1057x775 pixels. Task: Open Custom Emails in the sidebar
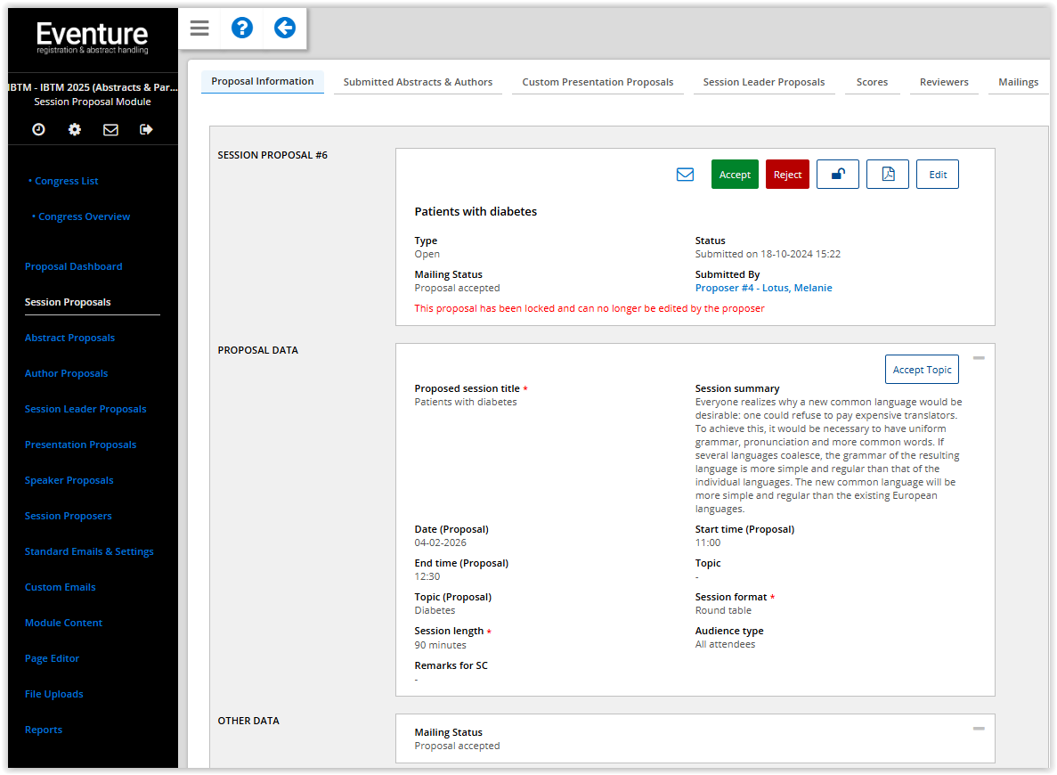coord(60,588)
